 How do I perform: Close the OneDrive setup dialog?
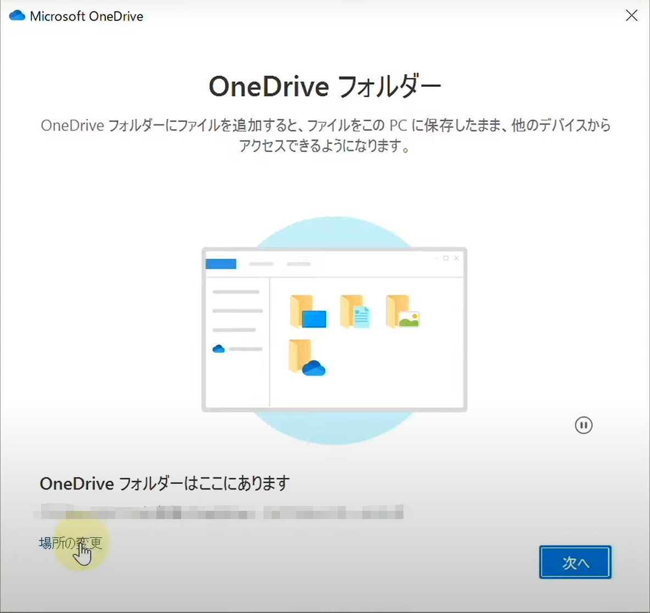click(x=631, y=15)
